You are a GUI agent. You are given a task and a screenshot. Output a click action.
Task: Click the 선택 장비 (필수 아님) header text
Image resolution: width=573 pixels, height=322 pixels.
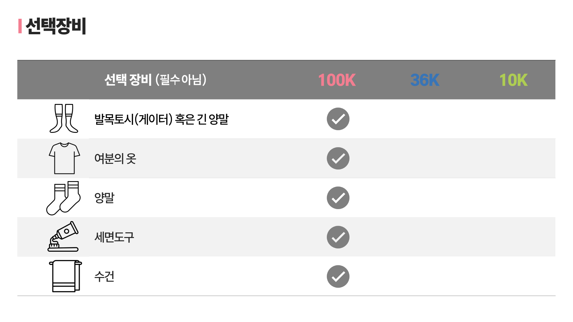155,80
